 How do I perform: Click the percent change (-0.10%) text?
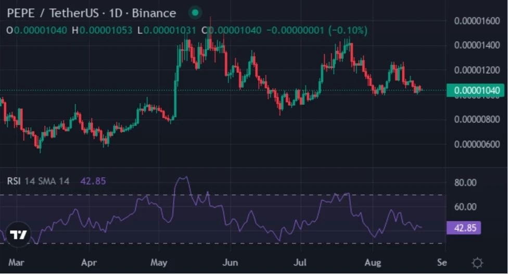348,31
